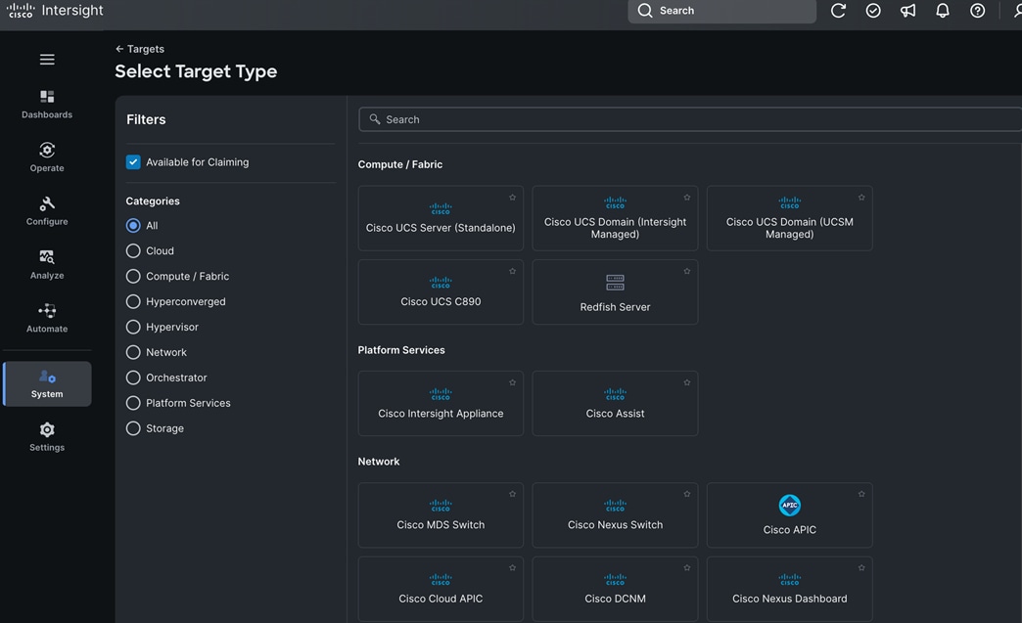Image resolution: width=1022 pixels, height=623 pixels.
Task: Click the target type Search field
Action: tap(690, 119)
